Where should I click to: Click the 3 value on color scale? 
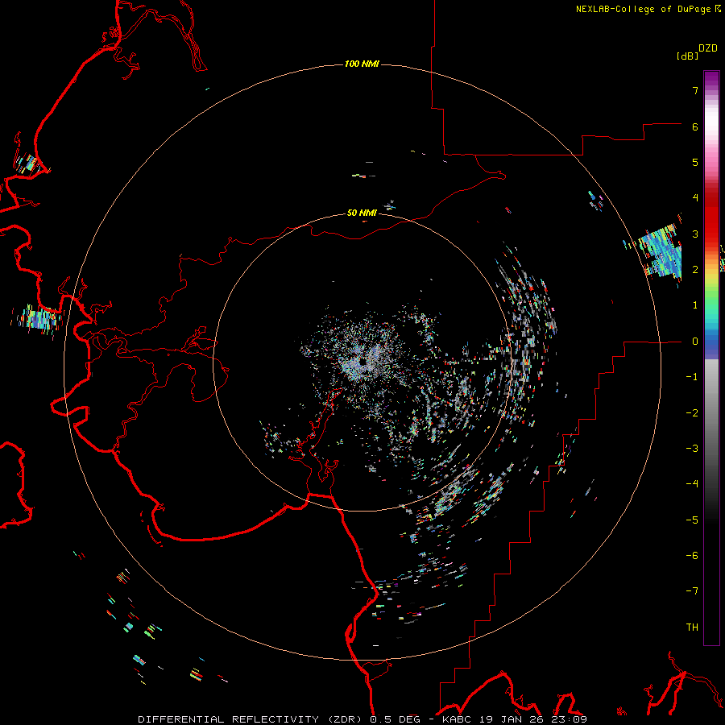tap(695, 234)
